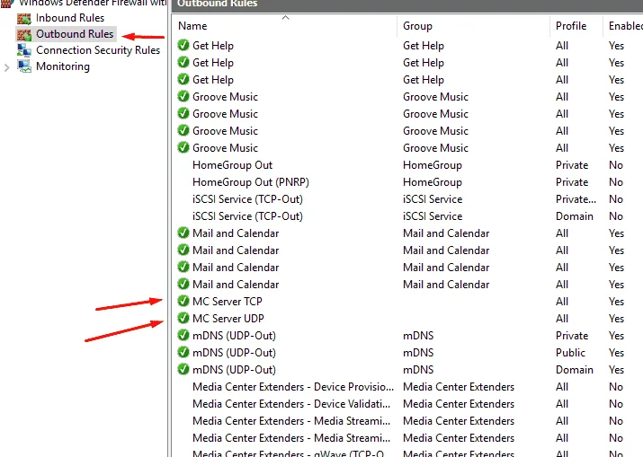Click Yes cell of MC Server TCP row

(616, 302)
